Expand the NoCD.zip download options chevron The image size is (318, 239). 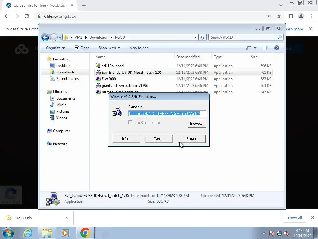tap(66, 218)
